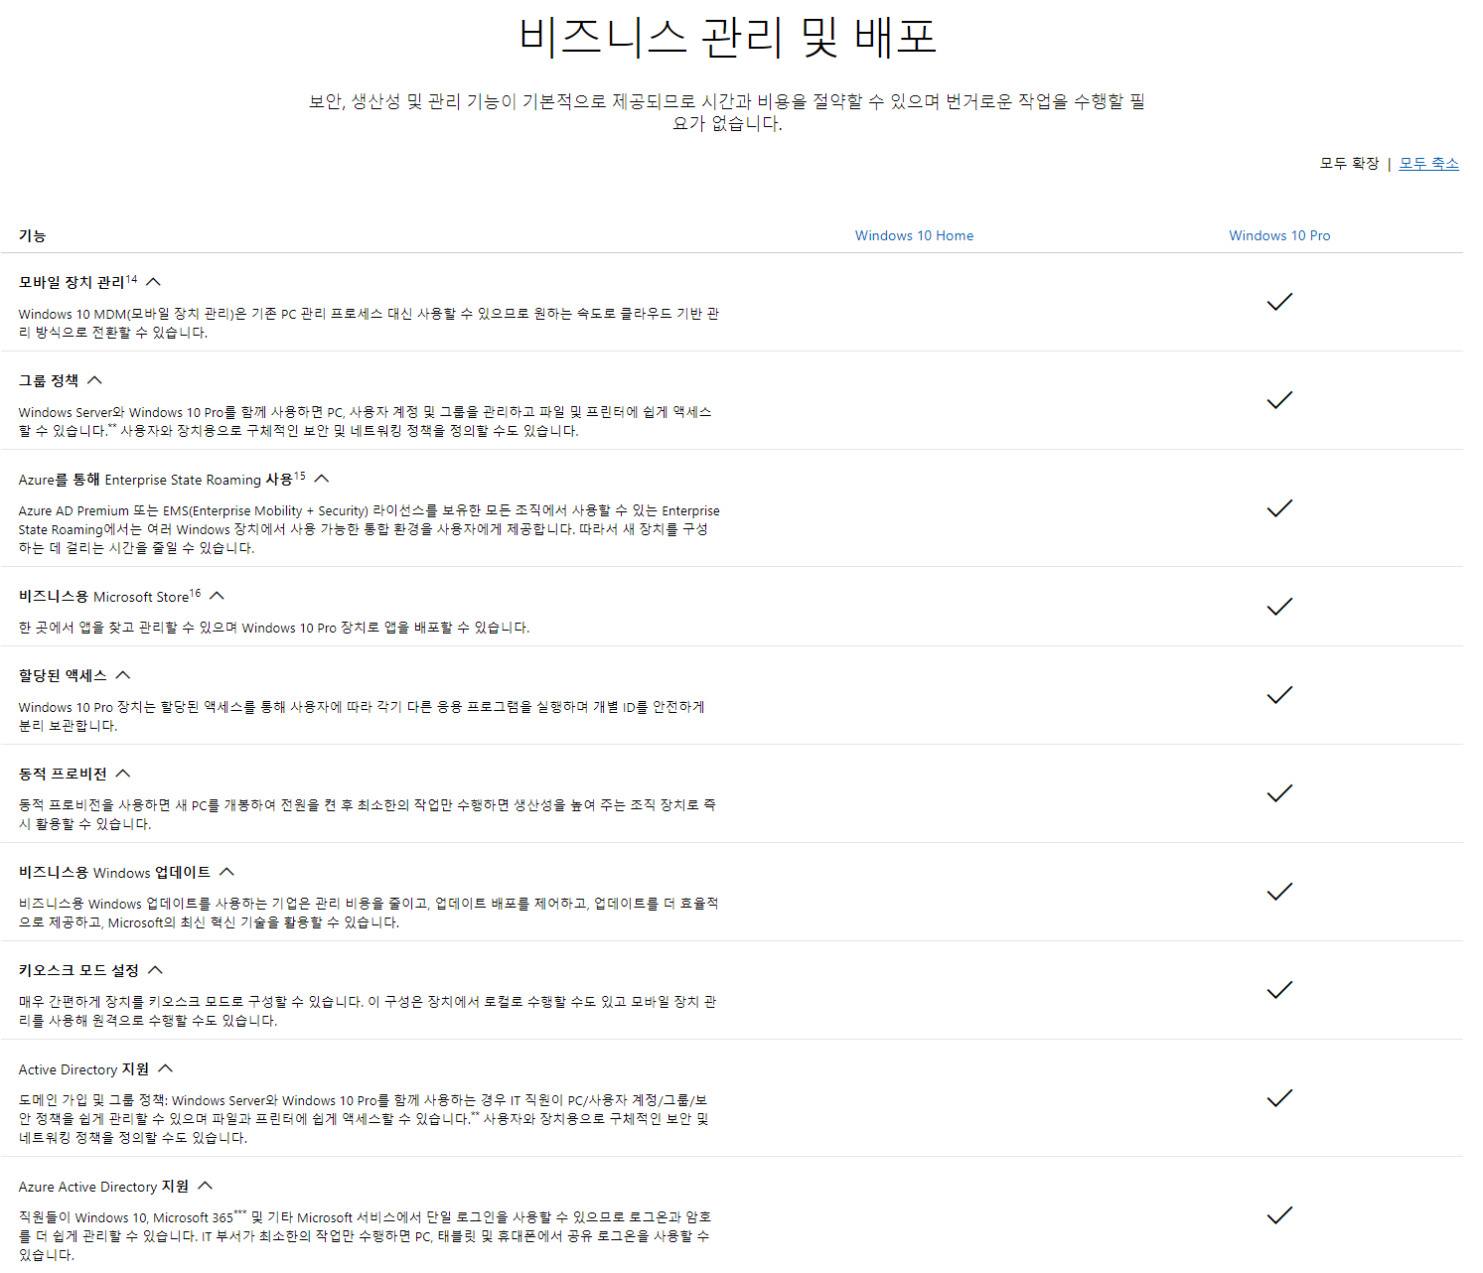Select the Enterprise State Roaming checkmark
1483x1273 pixels.
point(1280,507)
